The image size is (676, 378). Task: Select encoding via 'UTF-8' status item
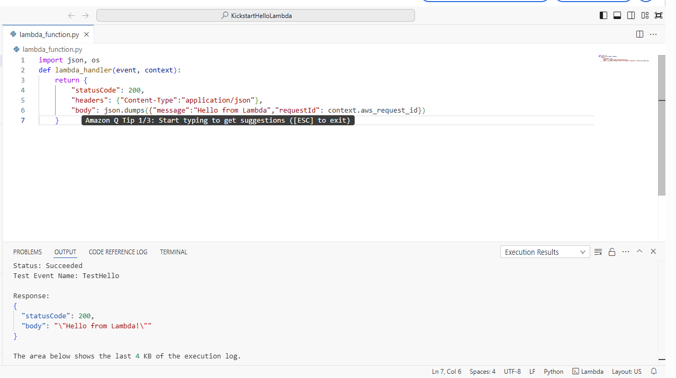512,372
